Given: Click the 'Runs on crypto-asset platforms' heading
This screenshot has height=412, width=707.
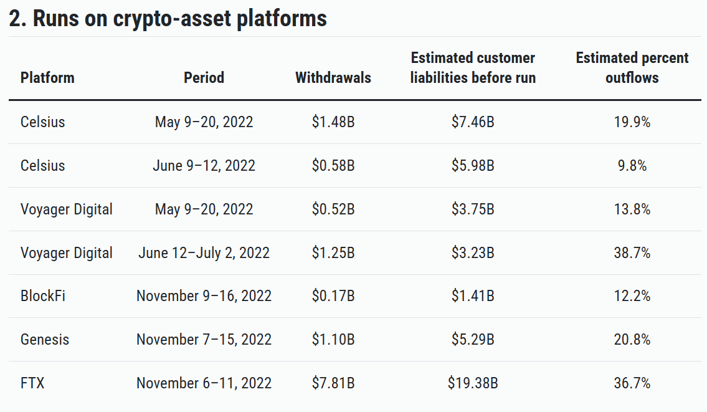Looking at the screenshot, I should point(168,19).
